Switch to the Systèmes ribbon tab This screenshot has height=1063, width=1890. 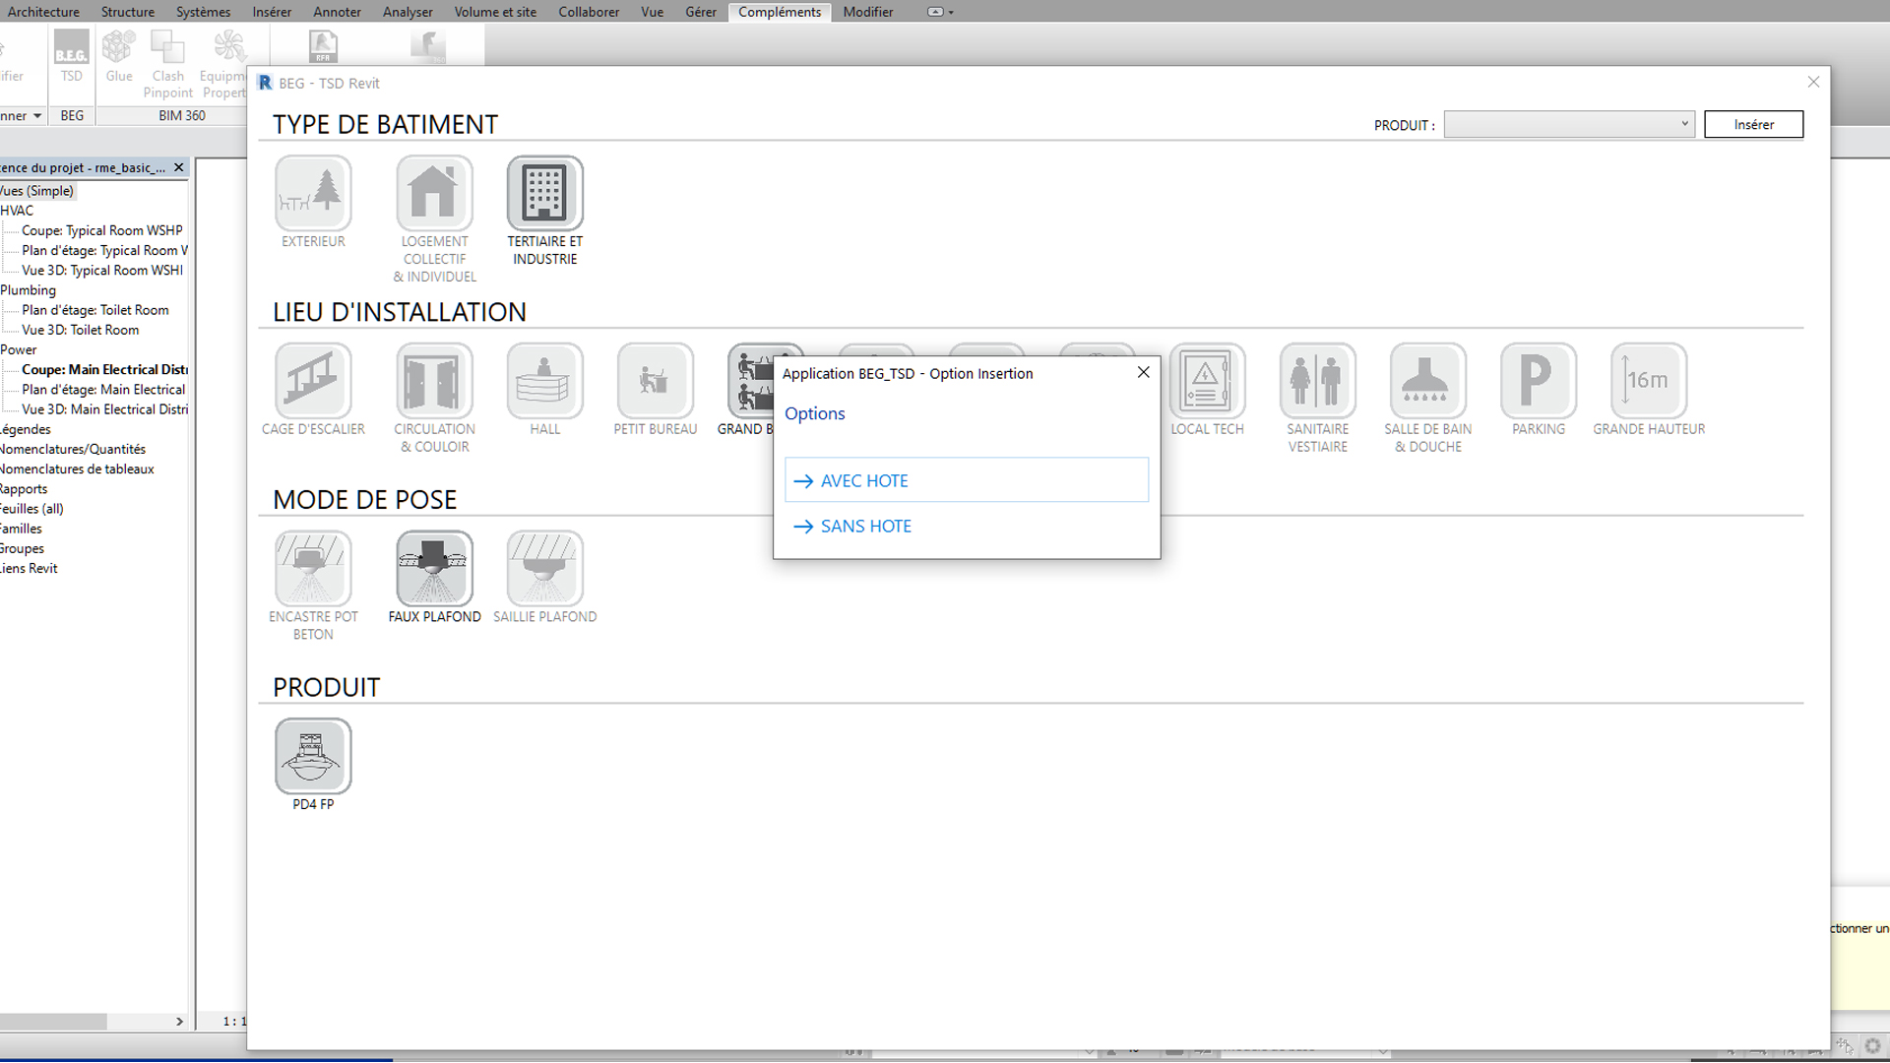(x=203, y=12)
